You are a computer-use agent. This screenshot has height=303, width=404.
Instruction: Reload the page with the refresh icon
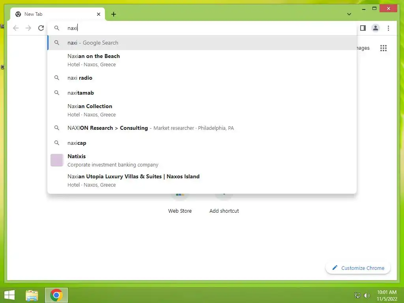41,28
